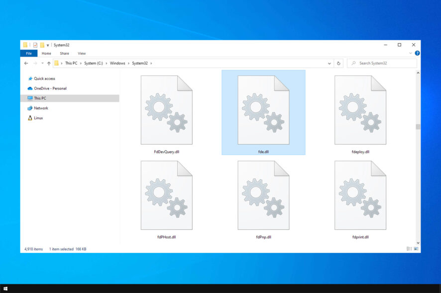Image resolution: width=441 pixels, height=293 pixels.
Task: Open the recent locations dropdown
Action: (42, 63)
